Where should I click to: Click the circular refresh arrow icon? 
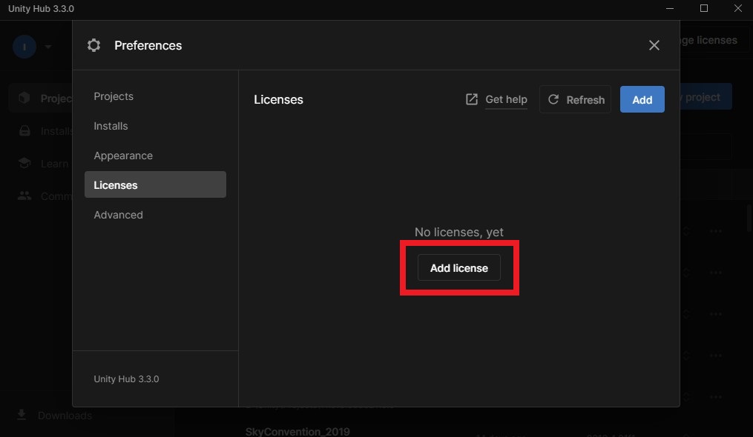(553, 99)
